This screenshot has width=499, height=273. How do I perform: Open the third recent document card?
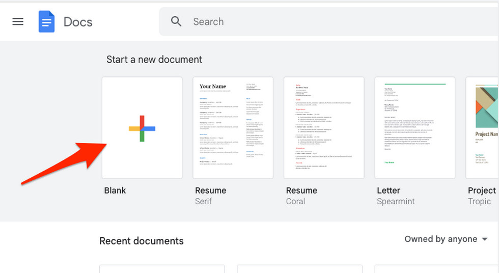pos(436,268)
